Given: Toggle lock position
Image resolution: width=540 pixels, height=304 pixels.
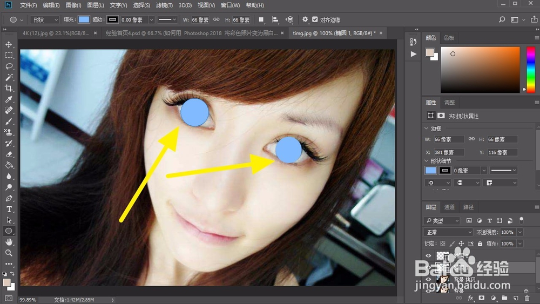Looking at the screenshot, I should (x=461, y=244).
